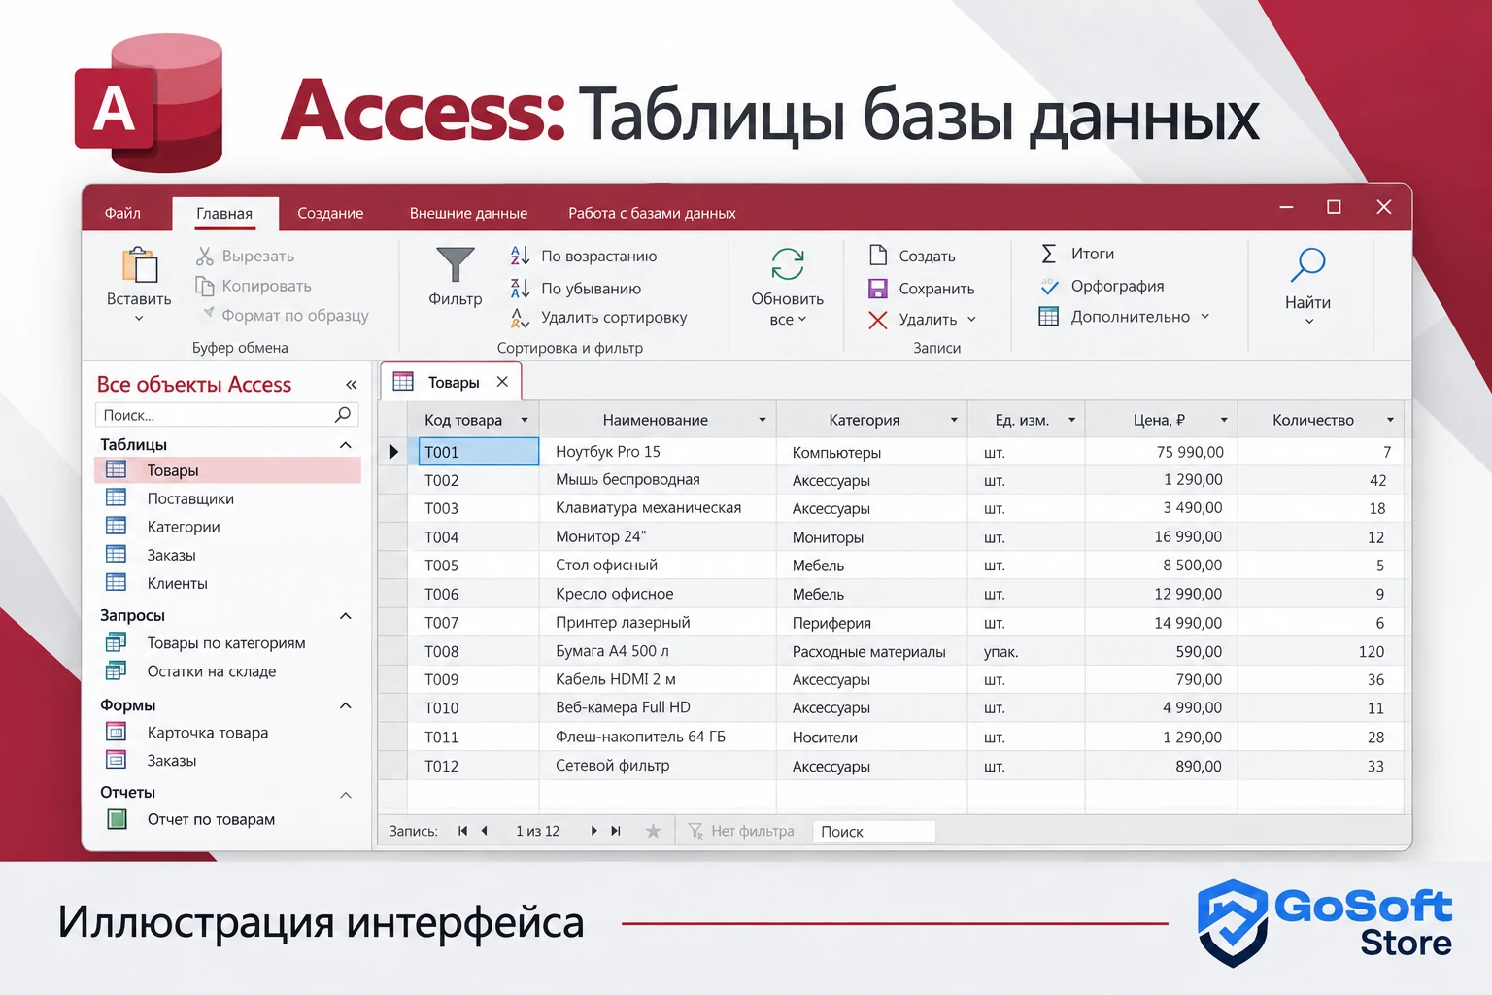This screenshot has width=1492, height=995.
Task: Select the row selector arrow for T001
Action: tap(393, 452)
